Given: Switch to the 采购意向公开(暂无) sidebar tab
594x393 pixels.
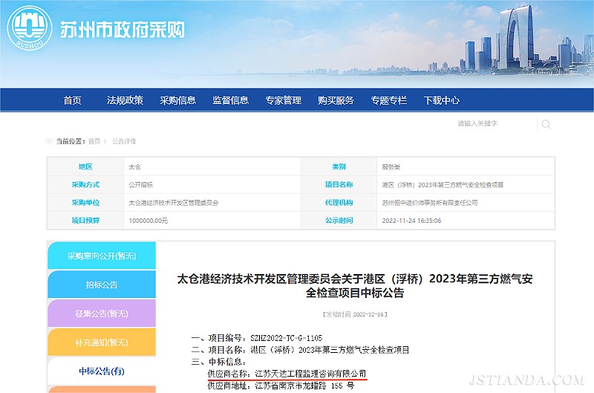Looking at the screenshot, I should click(x=102, y=256).
